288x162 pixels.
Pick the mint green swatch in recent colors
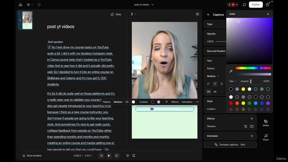[x=249, y=89]
